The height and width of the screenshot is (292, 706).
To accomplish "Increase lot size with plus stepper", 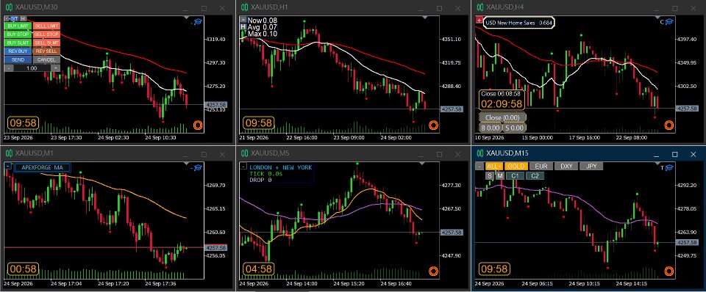I will tap(55, 67).
